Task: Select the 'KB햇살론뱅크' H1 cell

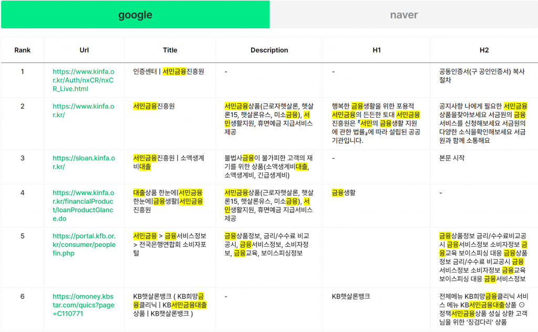Action: click(x=350, y=296)
